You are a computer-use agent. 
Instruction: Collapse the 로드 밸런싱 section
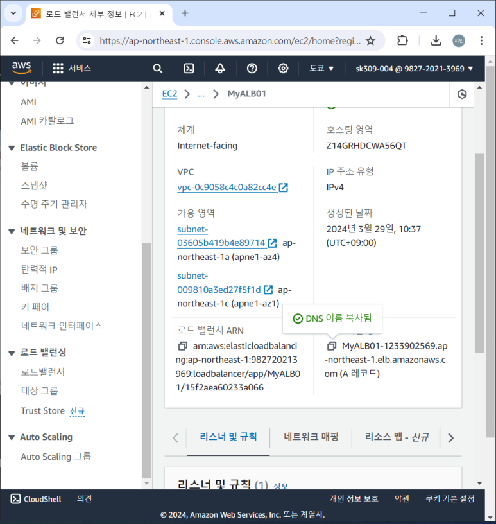12,353
